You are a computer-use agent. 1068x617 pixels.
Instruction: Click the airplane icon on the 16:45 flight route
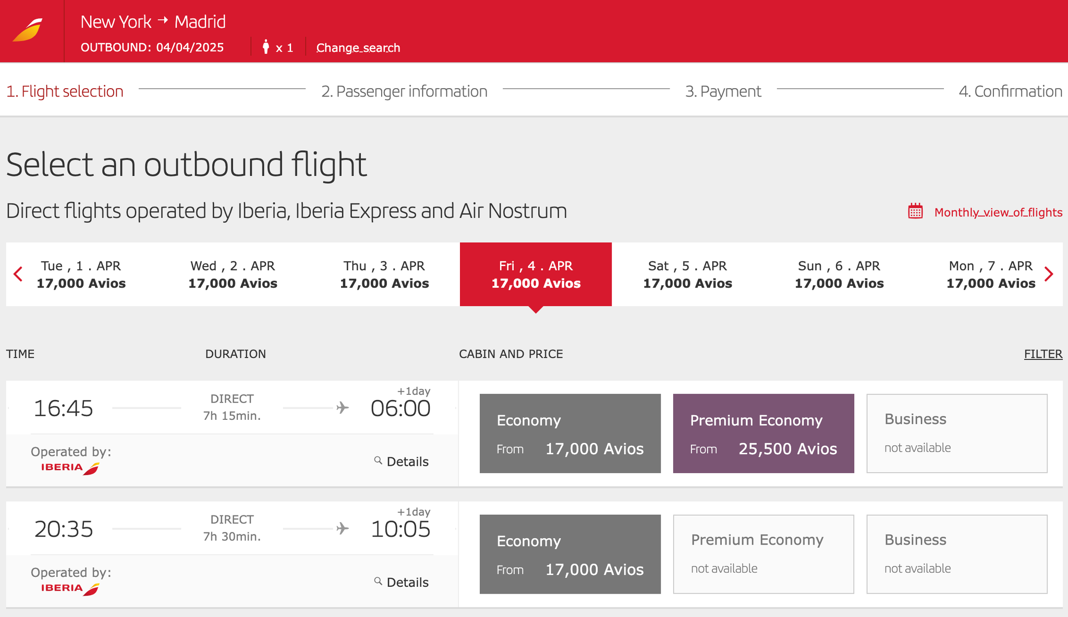[343, 408]
